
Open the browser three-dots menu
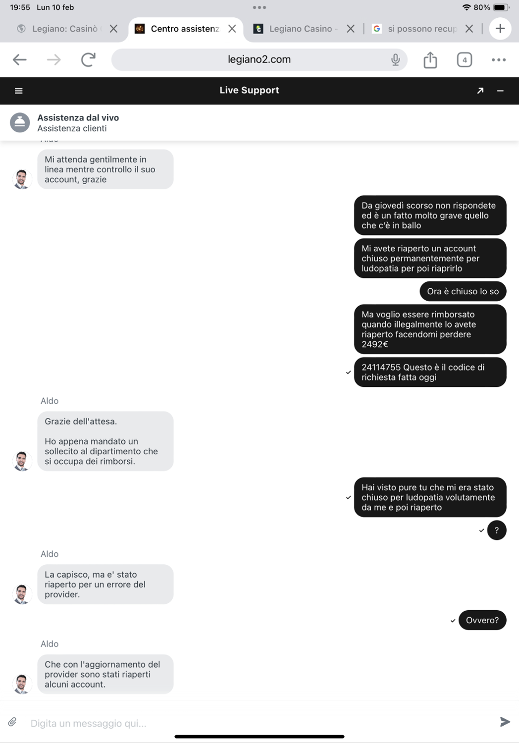tap(499, 60)
